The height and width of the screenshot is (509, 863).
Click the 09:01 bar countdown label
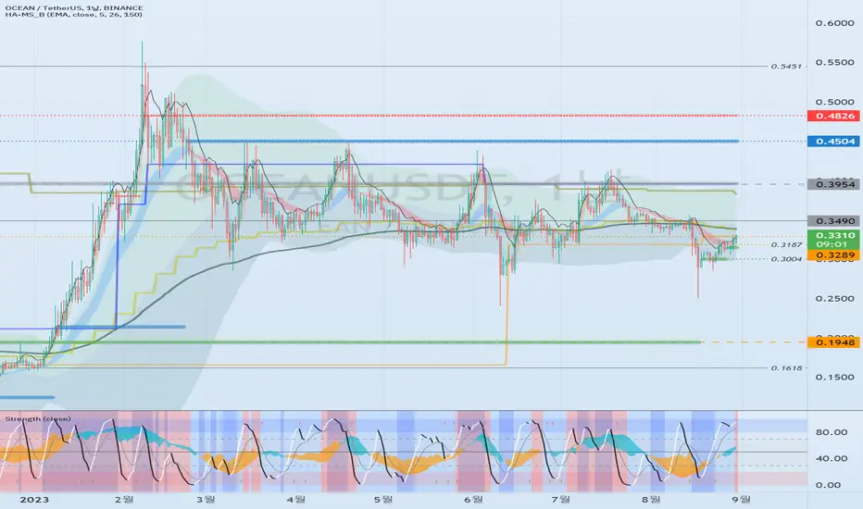point(834,243)
